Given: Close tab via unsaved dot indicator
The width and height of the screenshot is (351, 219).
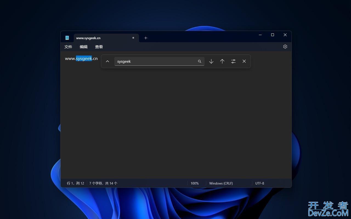Looking at the screenshot, I should click(133, 38).
